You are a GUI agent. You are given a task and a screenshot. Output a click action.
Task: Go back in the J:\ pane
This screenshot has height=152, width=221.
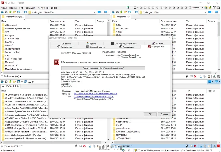[2, 82]
